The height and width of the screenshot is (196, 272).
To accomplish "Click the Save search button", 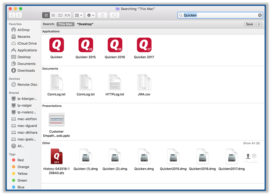I will point(249,24).
